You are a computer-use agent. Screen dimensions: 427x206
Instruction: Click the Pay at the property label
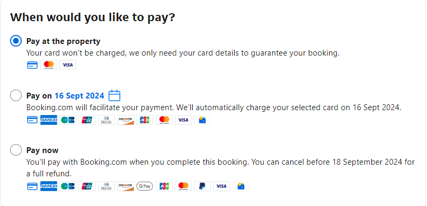point(63,41)
